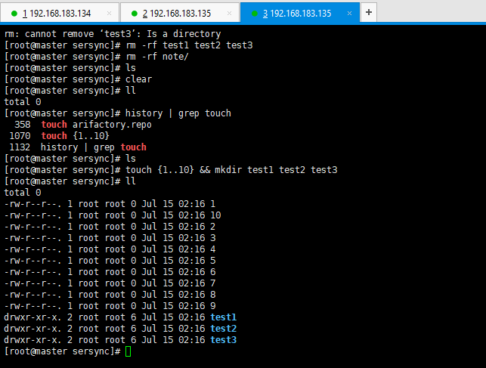Click the test1 directory name in listing
486x368 pixels.
pyautogui.click(x=224, y=317)
